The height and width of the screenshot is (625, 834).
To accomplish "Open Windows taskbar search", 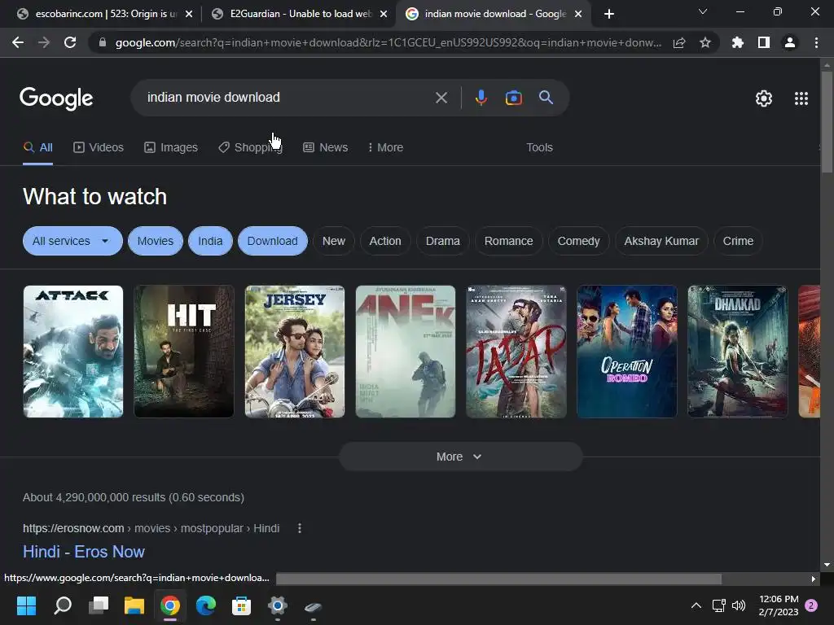I will (x=63, y=605).
